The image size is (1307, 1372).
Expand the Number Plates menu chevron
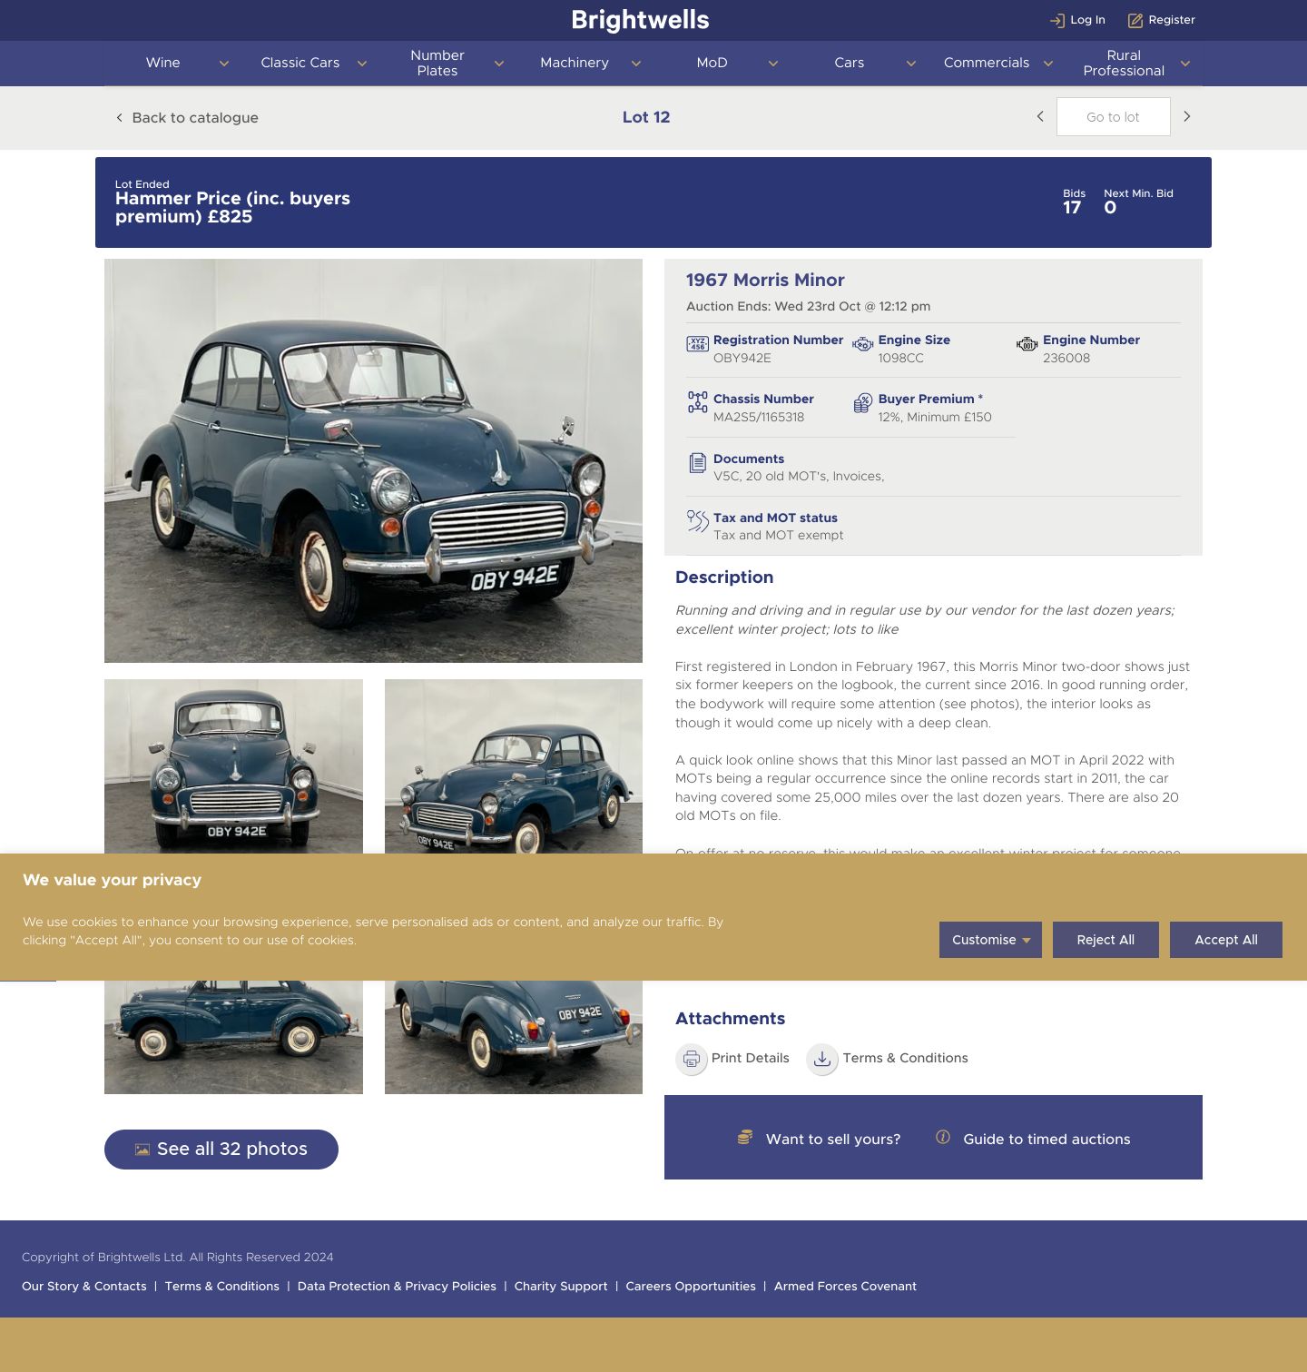point(499,64)
